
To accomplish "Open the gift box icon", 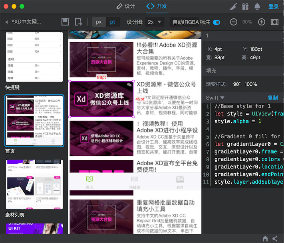I will coord(245,7).
